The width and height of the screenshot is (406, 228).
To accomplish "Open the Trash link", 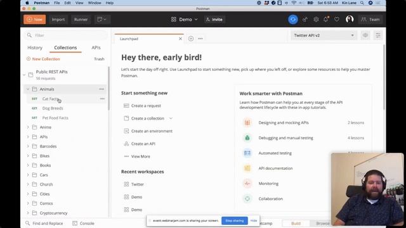I will coord(99,59).
